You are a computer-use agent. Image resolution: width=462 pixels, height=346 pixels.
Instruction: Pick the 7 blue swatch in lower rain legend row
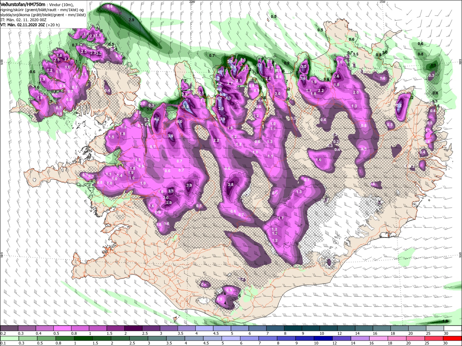coord(268,338)
